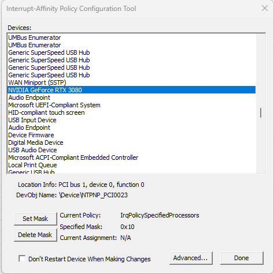Select NVIDIA GeForce RTX 3080 device
The height and width of the screenshot is (274, 274).
point(131,90)
